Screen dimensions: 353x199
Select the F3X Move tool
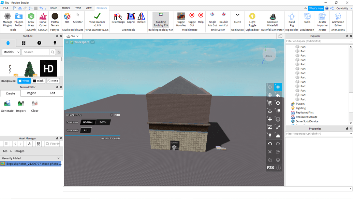click(270, 87)
